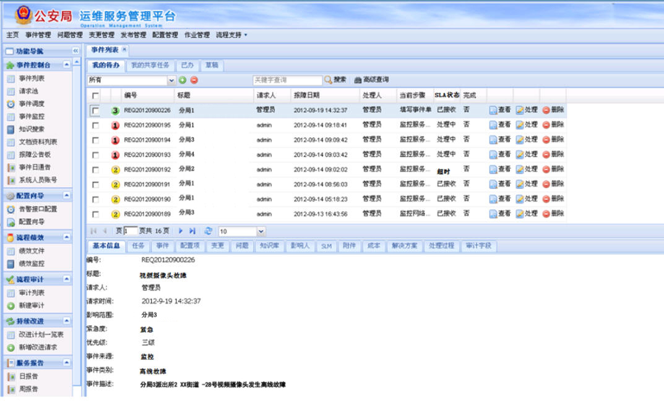The width and height of the screenshot is (664, 413).
Task: Check the box for row REQ20120900194
Action: (95, 140)
